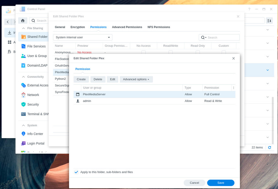
Task: Switch to Advanced Permissions tab
Action: (x=127, y=27)
